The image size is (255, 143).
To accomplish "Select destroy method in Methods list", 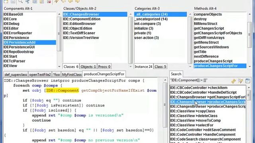I will [x=220, y=19].
